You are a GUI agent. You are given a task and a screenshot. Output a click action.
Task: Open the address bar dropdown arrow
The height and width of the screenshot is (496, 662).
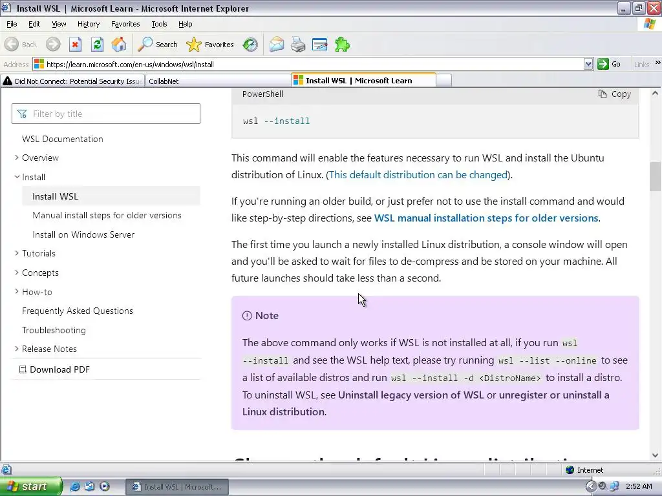(588, 64)
